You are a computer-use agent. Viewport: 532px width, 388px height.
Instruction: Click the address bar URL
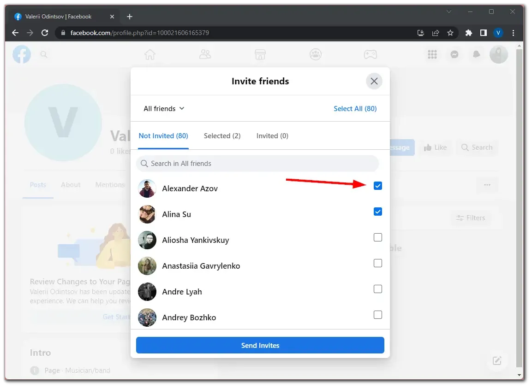(139, 33)
